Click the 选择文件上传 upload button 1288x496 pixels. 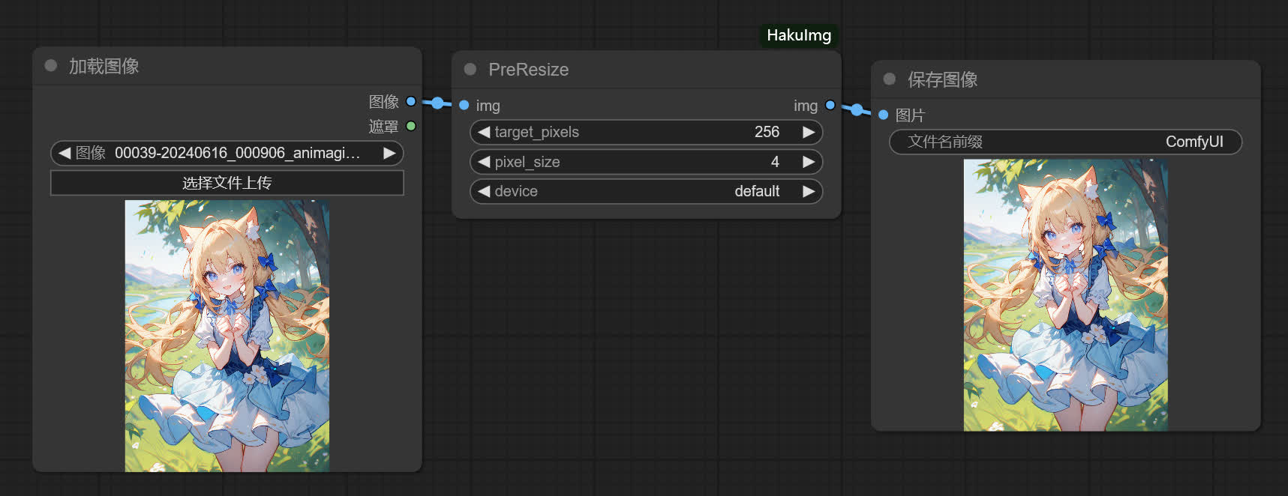pos(227,183)
